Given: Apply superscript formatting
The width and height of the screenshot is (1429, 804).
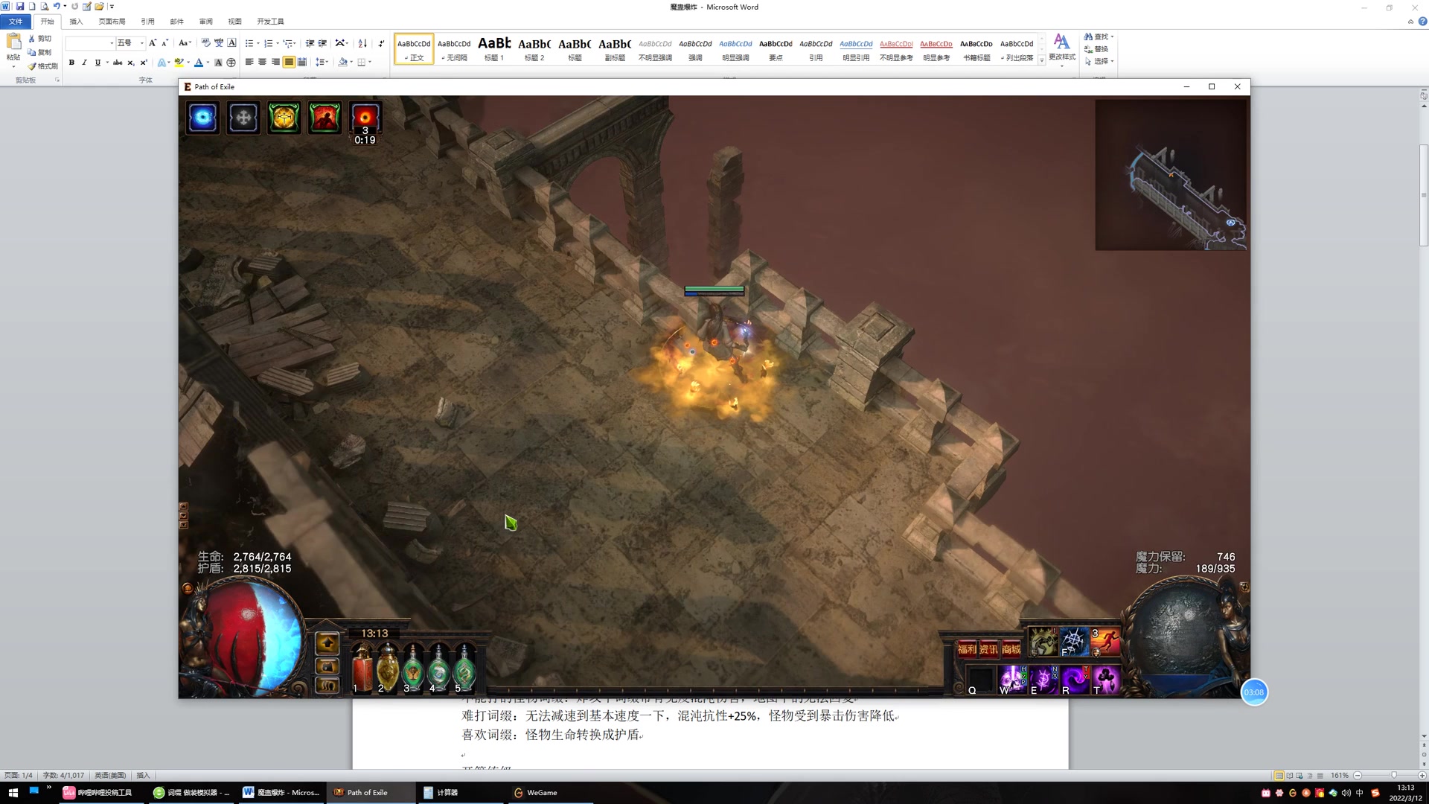Looking at the screenshot, I should [x=144, y=63].
